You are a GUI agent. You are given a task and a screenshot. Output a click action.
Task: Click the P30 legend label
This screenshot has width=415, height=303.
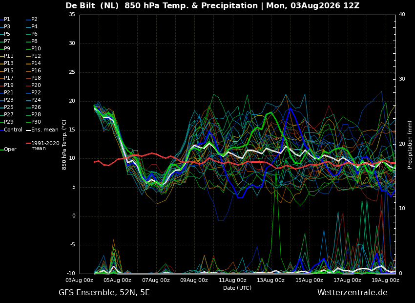pyautogui.click(x=36, y=122)
